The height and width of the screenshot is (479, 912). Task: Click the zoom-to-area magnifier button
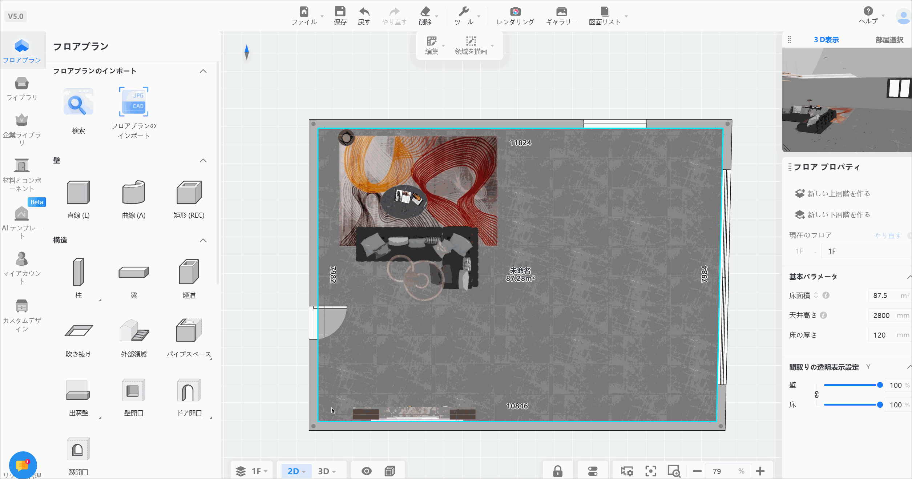click(674, 471)
